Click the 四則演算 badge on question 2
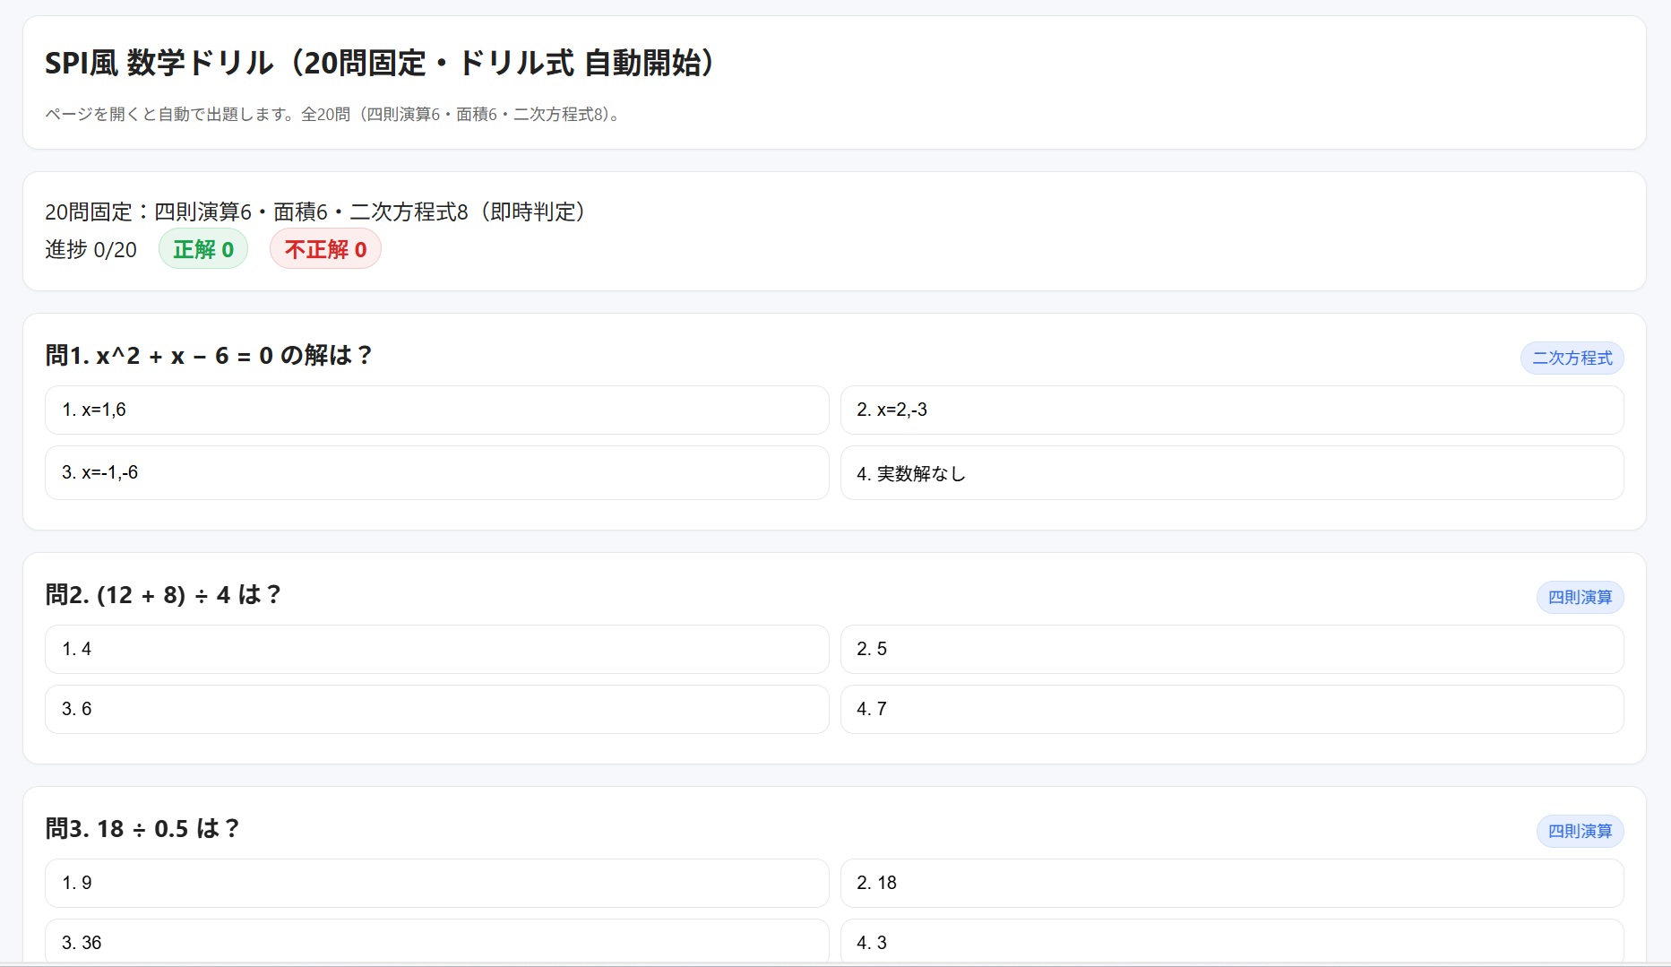The width and height of the screenshot is (1671, 967). coord(1580,597)
